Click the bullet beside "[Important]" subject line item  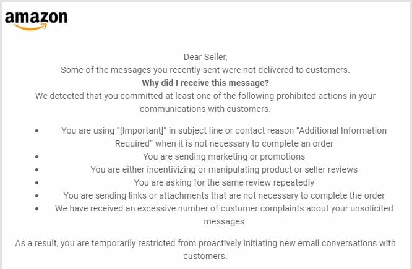point(36,130)
